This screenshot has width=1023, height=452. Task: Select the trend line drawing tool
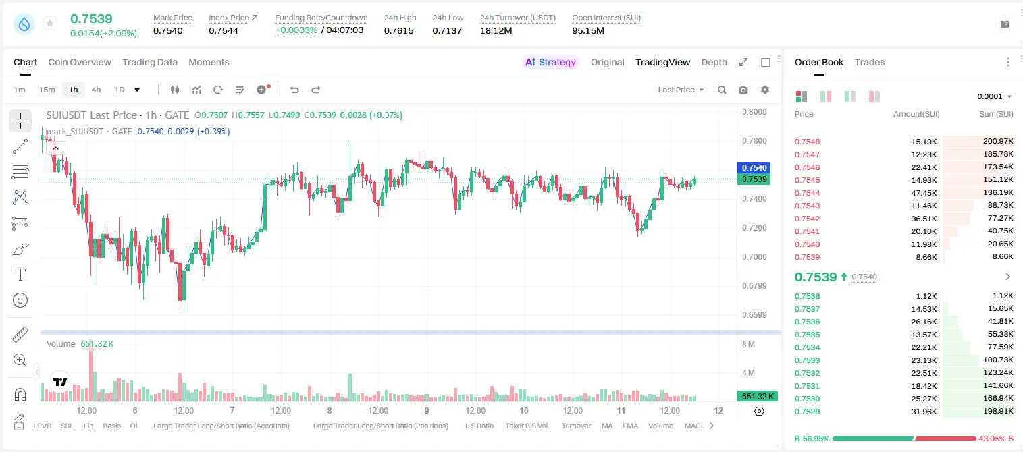(20, 146)
